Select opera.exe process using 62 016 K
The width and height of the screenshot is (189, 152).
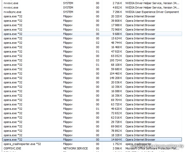point(92,118)
